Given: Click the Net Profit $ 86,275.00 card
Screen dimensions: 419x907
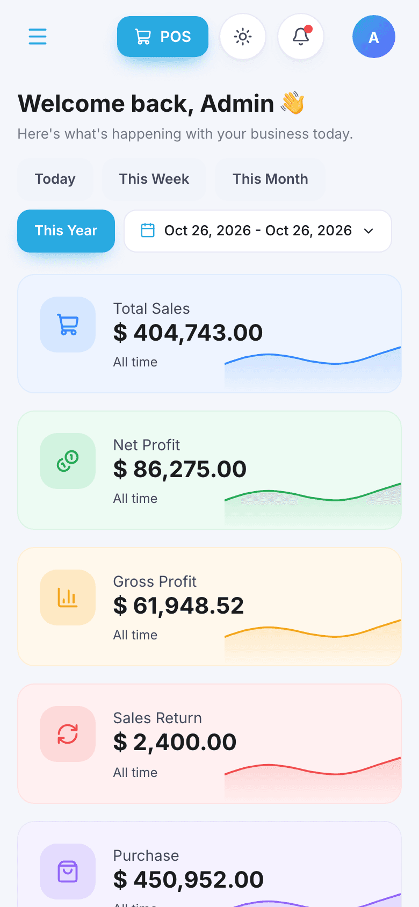Looking at the screenshot, I should 209,470.
